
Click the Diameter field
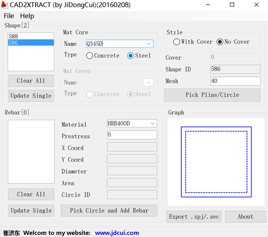point(132,171)
